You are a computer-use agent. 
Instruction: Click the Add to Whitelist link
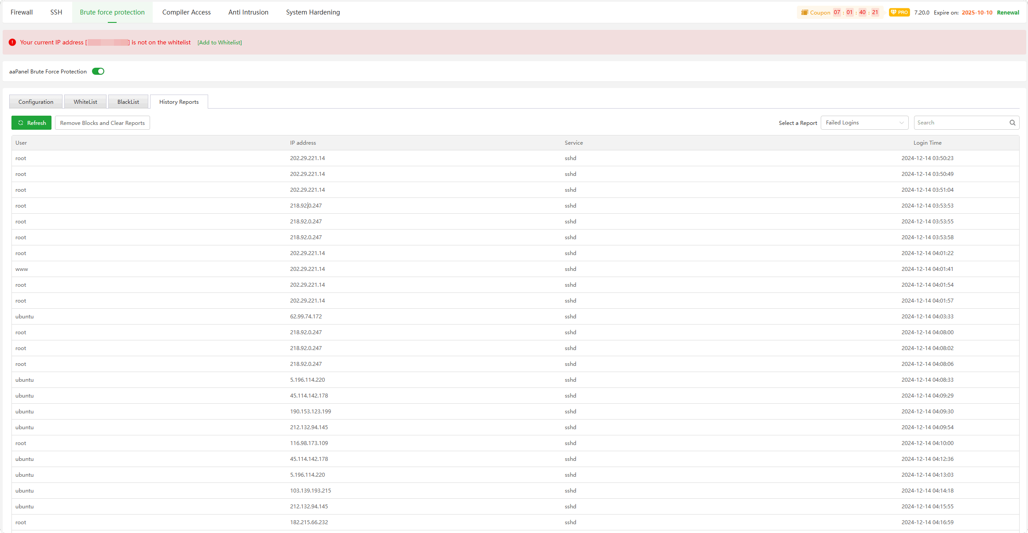(x=220, y=43)
